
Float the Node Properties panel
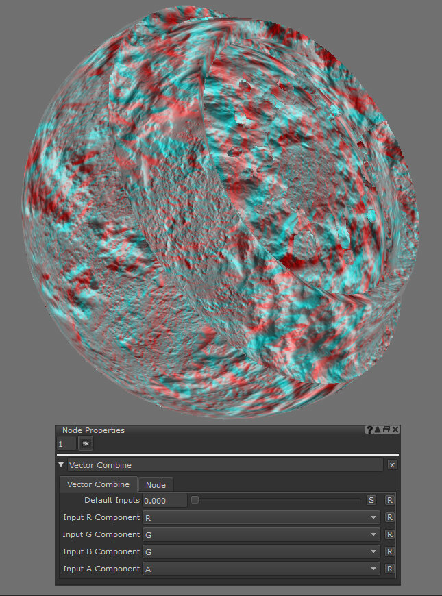tap(386, 430)
